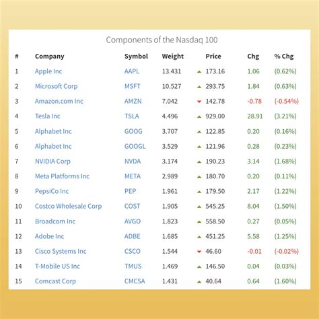Select the Costco Wholesale Corp link
Image resolution: width=319 pixels, height=319 pixels.
69,206
